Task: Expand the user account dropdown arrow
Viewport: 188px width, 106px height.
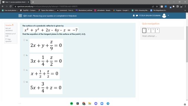Action: [168, 15]
